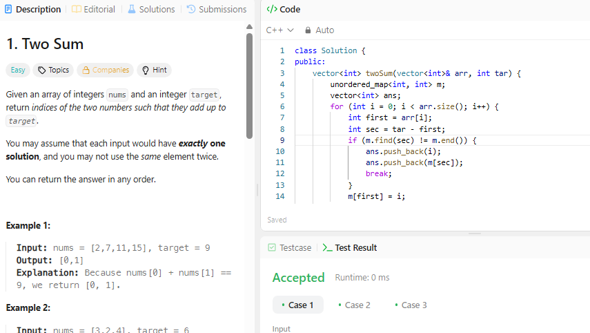This screenshot has width=590, height=333.
Task: Open the Companies tag
Action: pyautogui.click(x=106, y=70)
